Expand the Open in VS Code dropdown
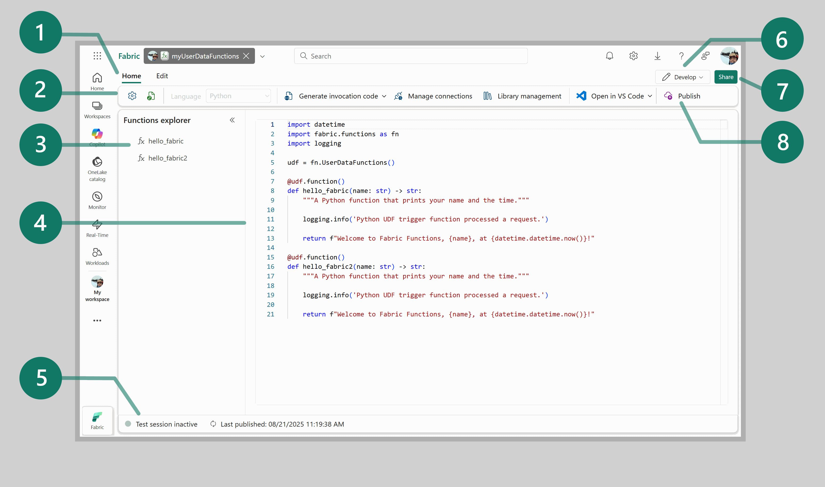 650,96
